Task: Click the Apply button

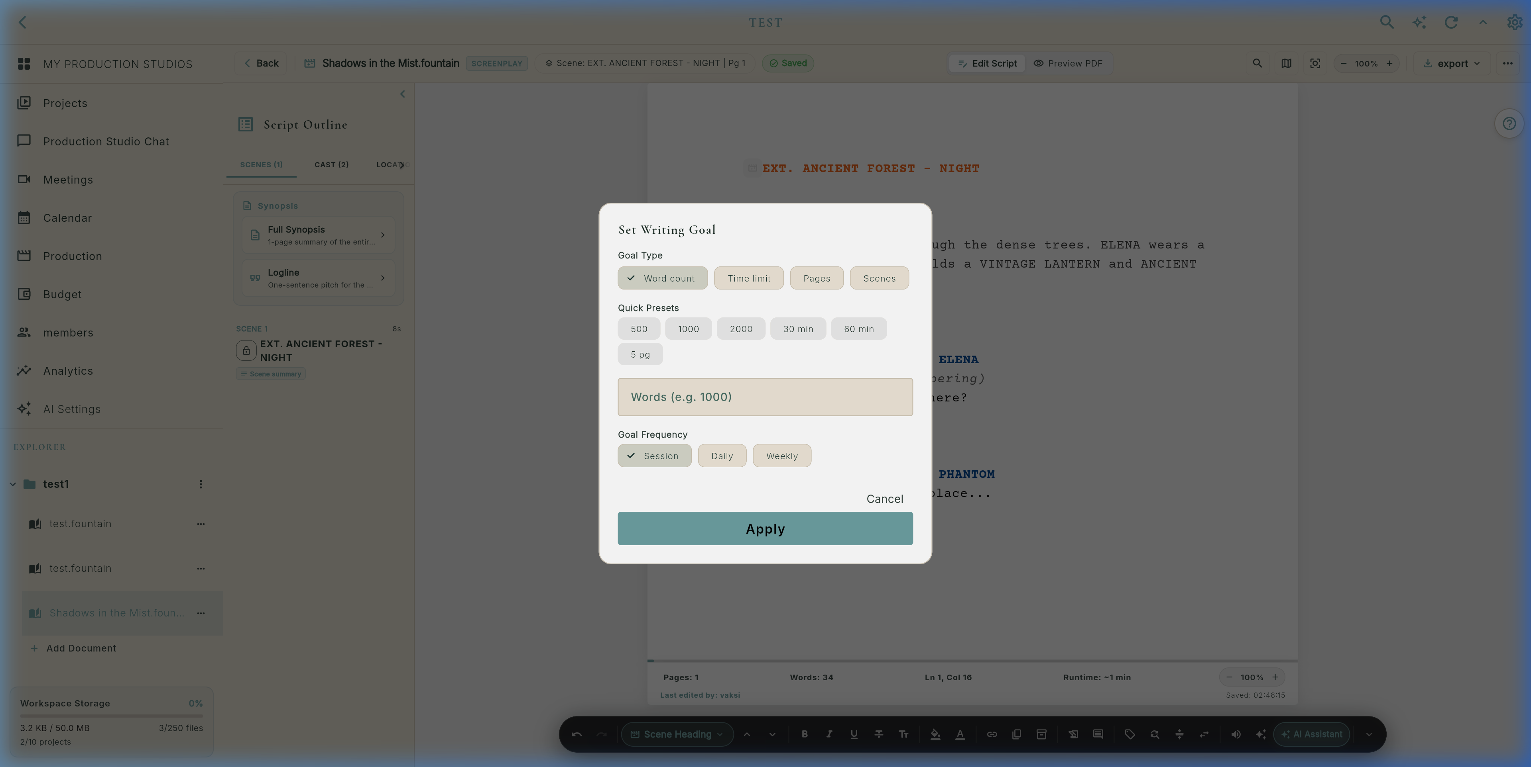Action: 765,528
